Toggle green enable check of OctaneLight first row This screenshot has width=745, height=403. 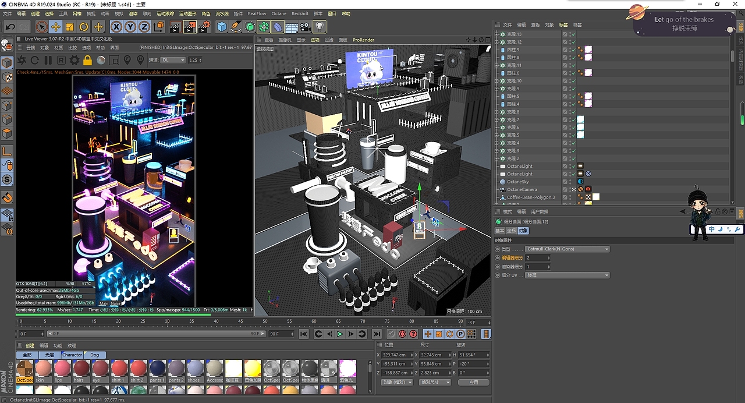pyautogui.click(x=573, y=166)
